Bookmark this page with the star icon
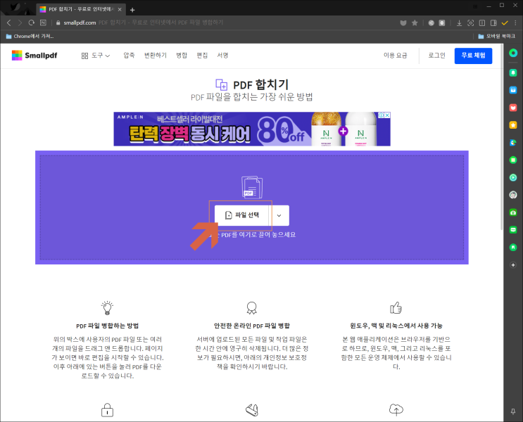Image resolution: width=523 pixels, height=422 pixels. click(x=415, y=23)
